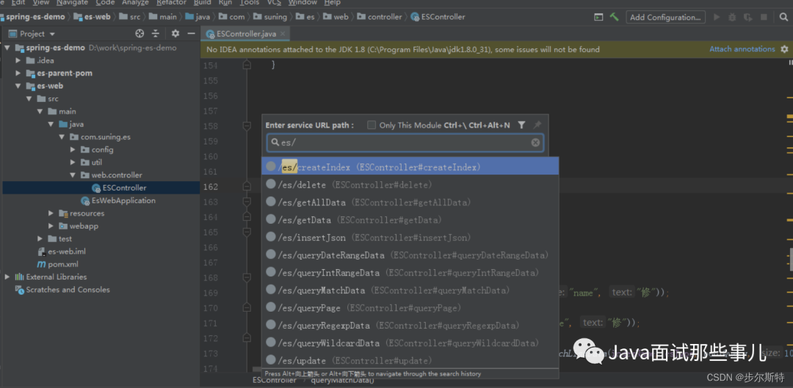The image size is (793, 388).
Task: Open the Refactor menu
Action: click(x=171, y=3)
